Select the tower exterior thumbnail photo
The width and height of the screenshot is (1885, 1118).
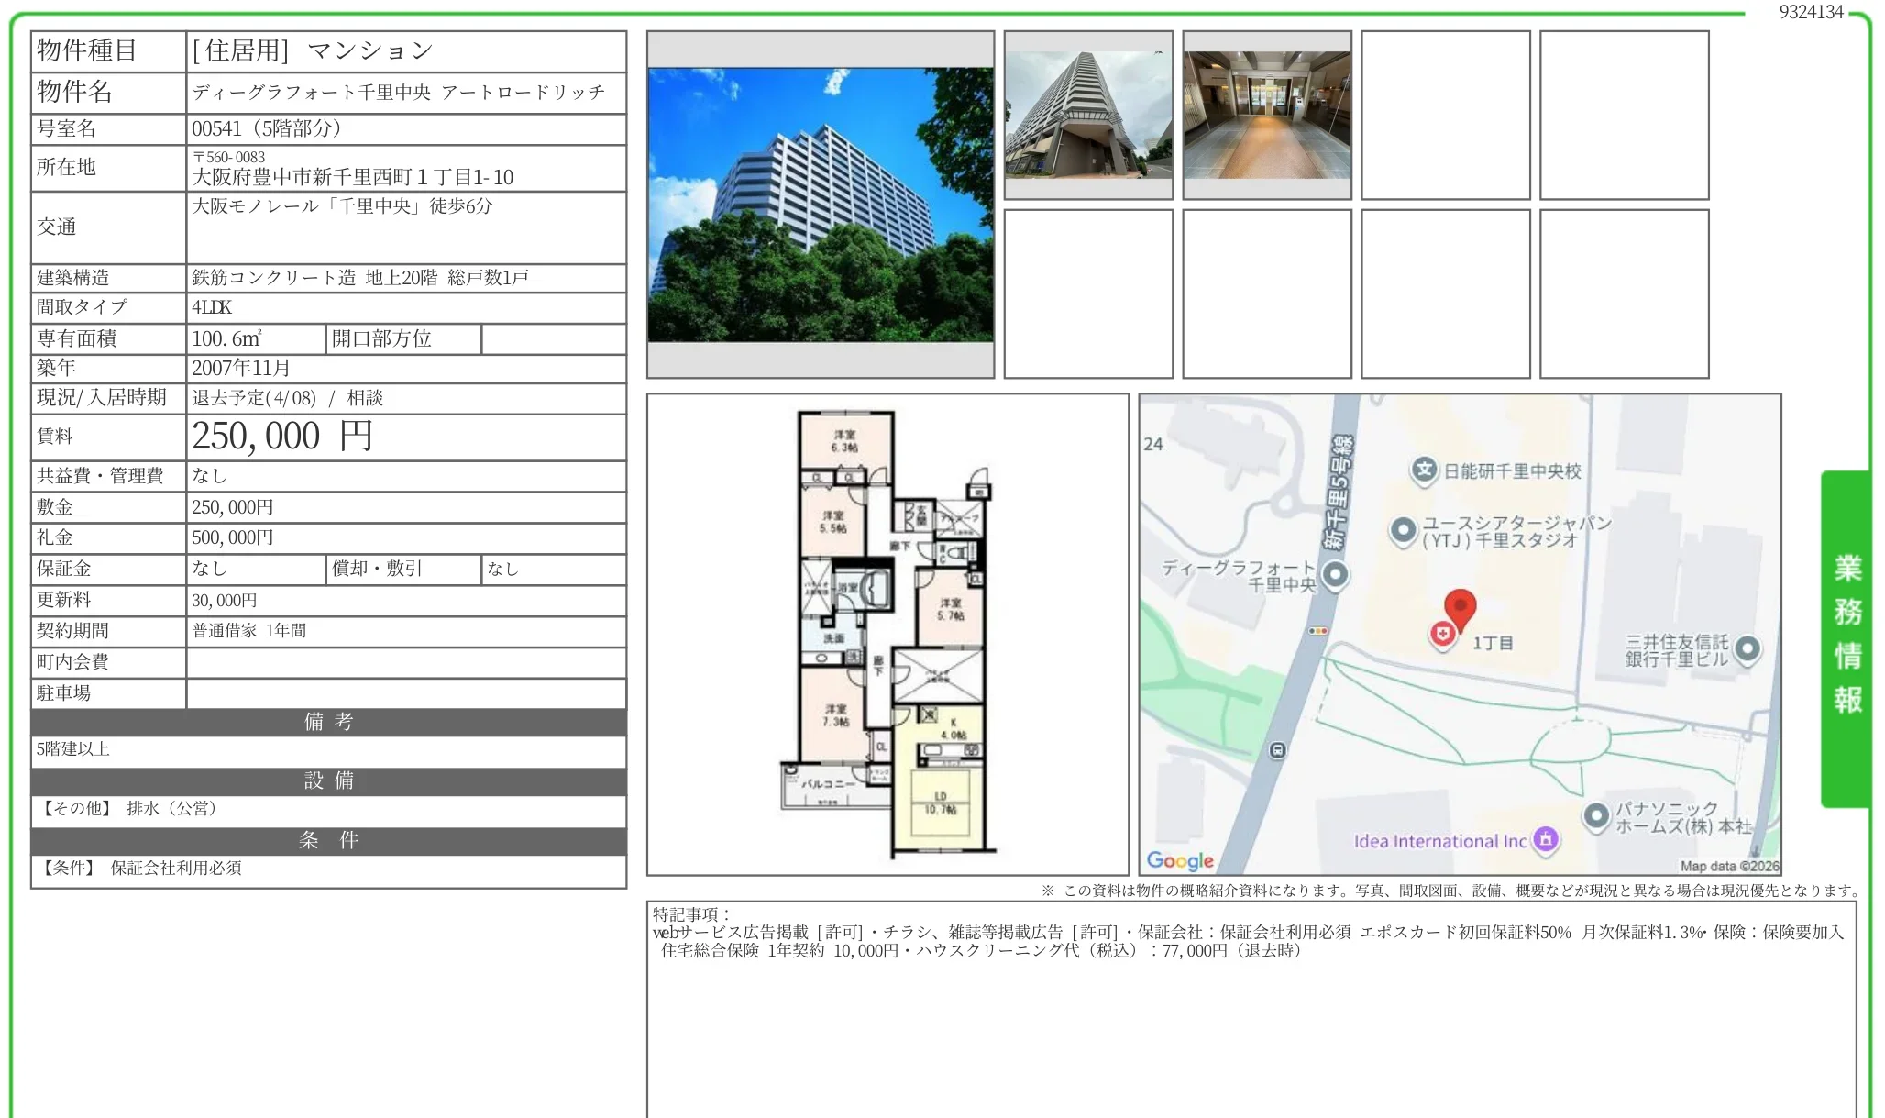[1087, 115]
